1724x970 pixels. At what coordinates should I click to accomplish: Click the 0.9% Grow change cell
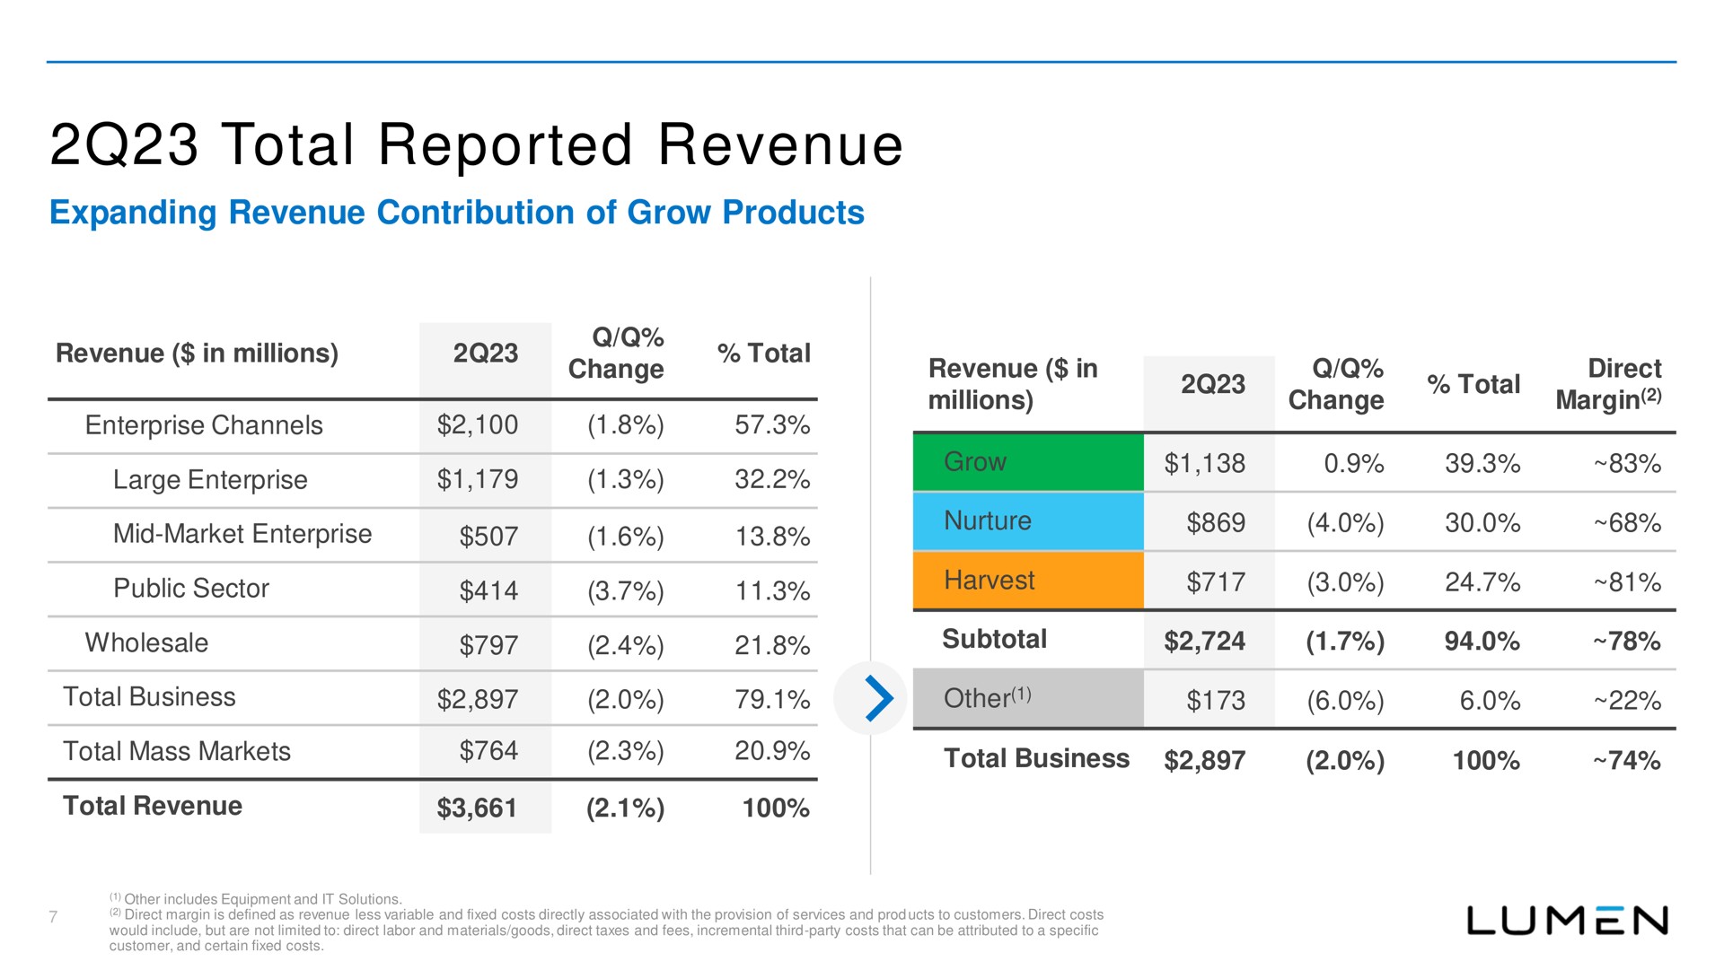tap(1354, 464)
